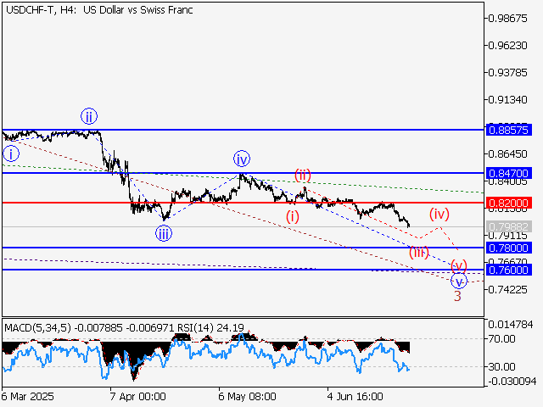This screenshot has height=407, width=543.
Task: Select the blue circled wave ii marker
Action: [x=88, y=116]
